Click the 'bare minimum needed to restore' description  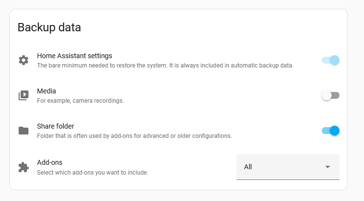click(x=165, y=66)
